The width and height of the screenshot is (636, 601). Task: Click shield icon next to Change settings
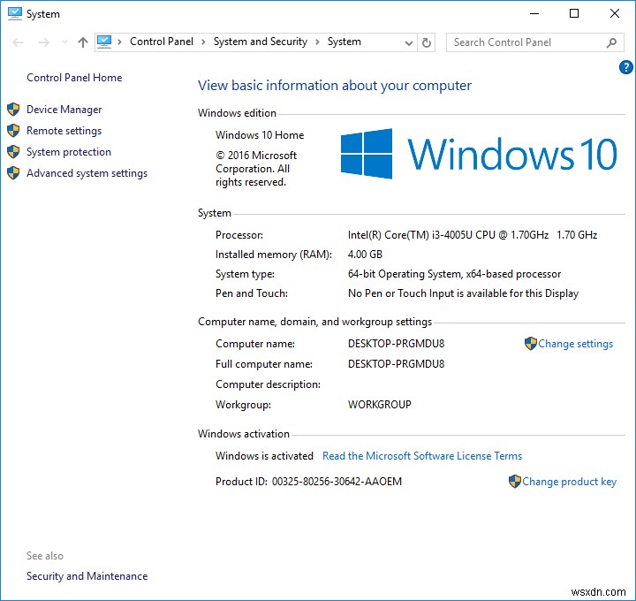click(530, 343)
